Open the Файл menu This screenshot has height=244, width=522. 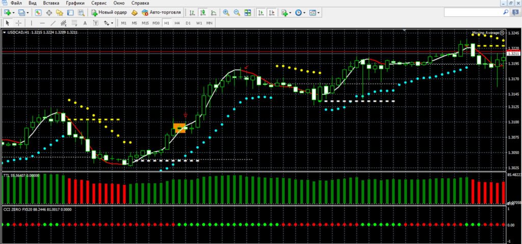pos(16,3)
